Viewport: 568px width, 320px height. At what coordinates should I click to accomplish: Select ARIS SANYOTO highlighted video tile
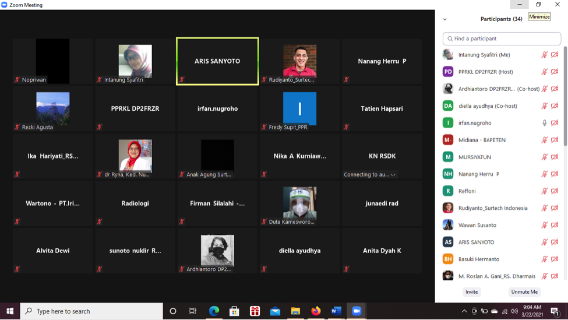(217, 61)
